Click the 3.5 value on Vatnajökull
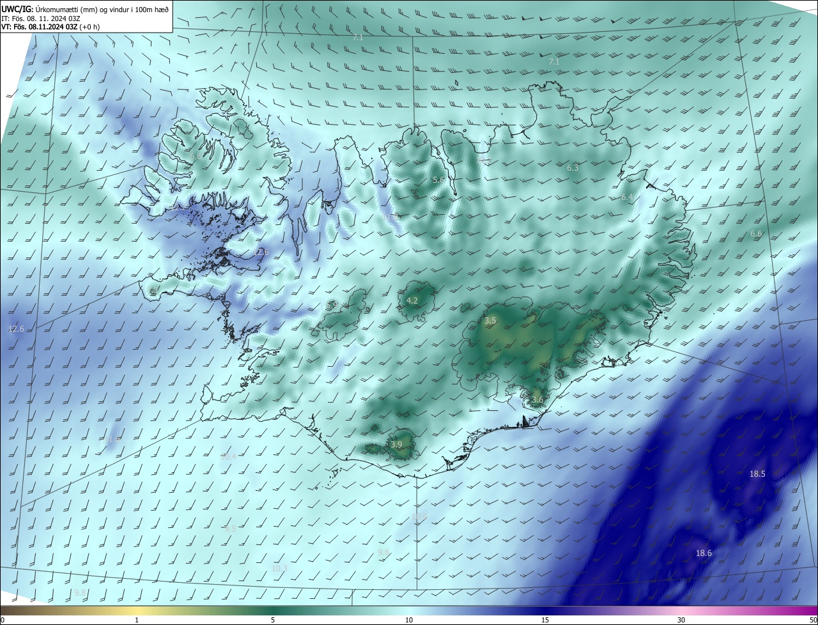The width and height of the screenshot is (818, 625). coord(490,321)
